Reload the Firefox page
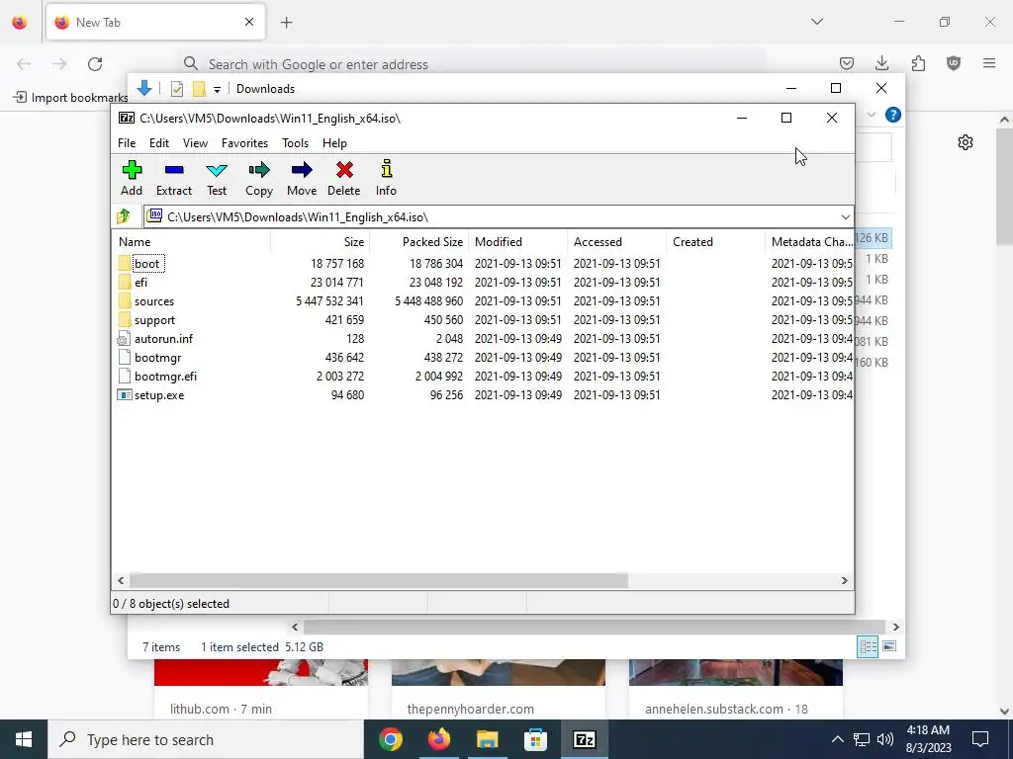Image resolution: width=1013 pixels, height=759 pixels. pos(95,64)
